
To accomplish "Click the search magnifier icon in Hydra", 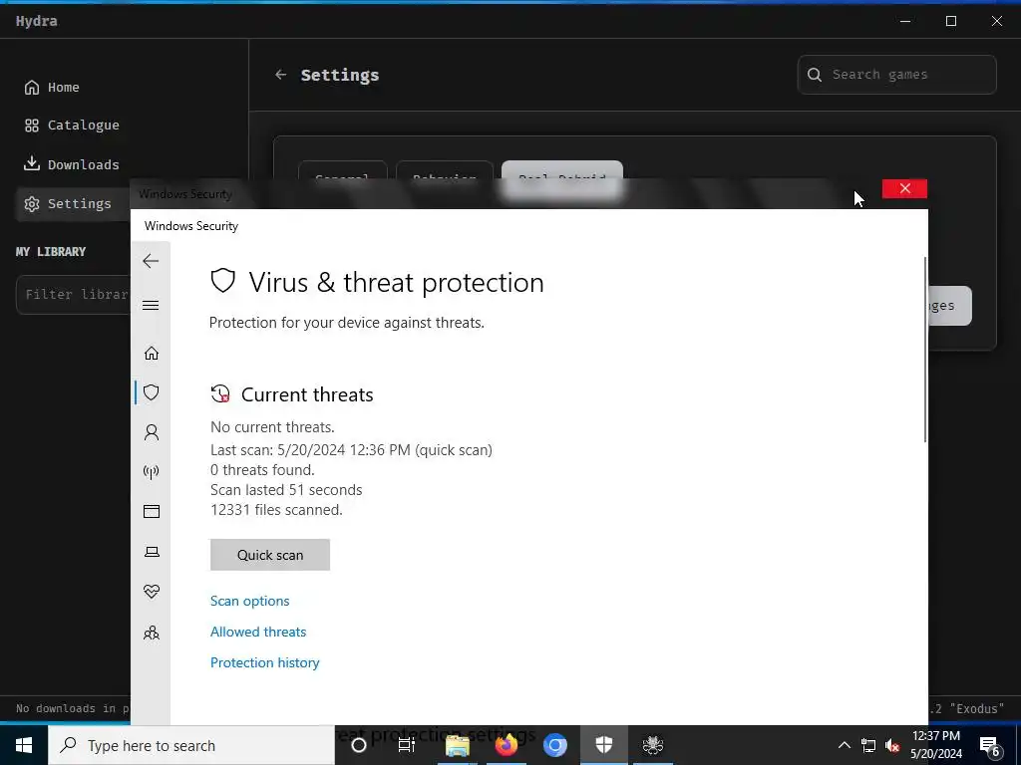I will (814, 75).
